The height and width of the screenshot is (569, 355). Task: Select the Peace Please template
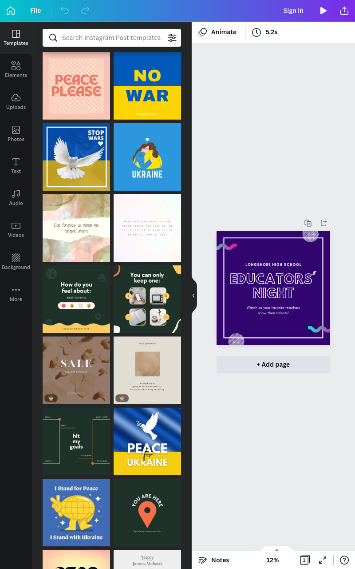tap(76, 86)
